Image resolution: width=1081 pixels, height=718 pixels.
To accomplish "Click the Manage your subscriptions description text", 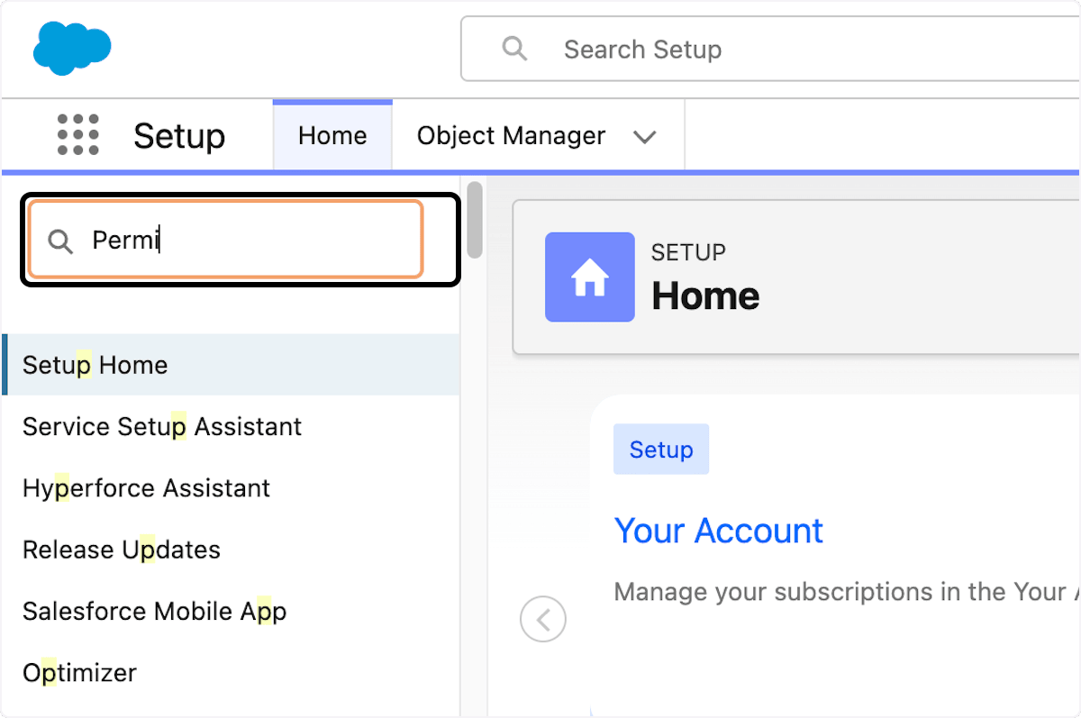I will [x=847, y=592].
